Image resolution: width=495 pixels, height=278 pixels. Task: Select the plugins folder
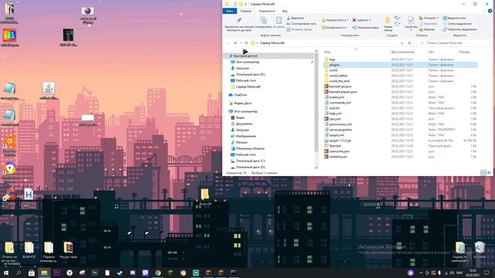point(334,65)
